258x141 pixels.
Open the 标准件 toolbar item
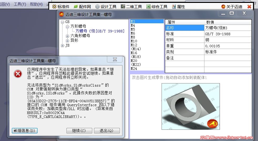coord(61,7)
